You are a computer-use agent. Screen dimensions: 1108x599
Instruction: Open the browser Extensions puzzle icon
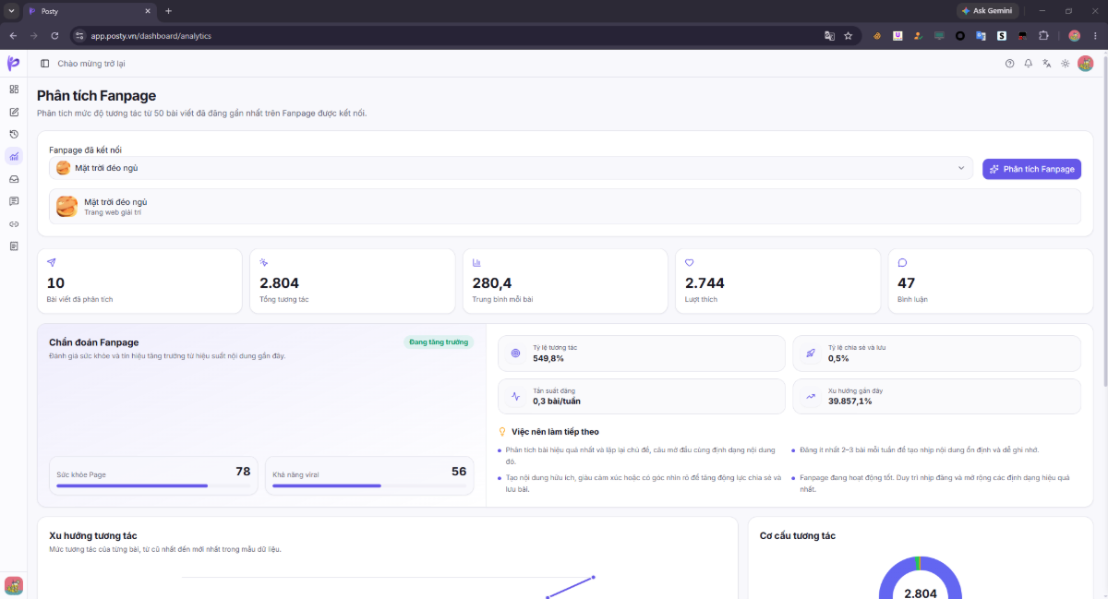click(x=1043, y=36)
